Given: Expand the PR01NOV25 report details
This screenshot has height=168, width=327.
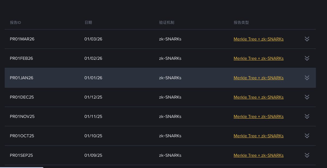Looking at the screenshot, I should tap(307, 116).
